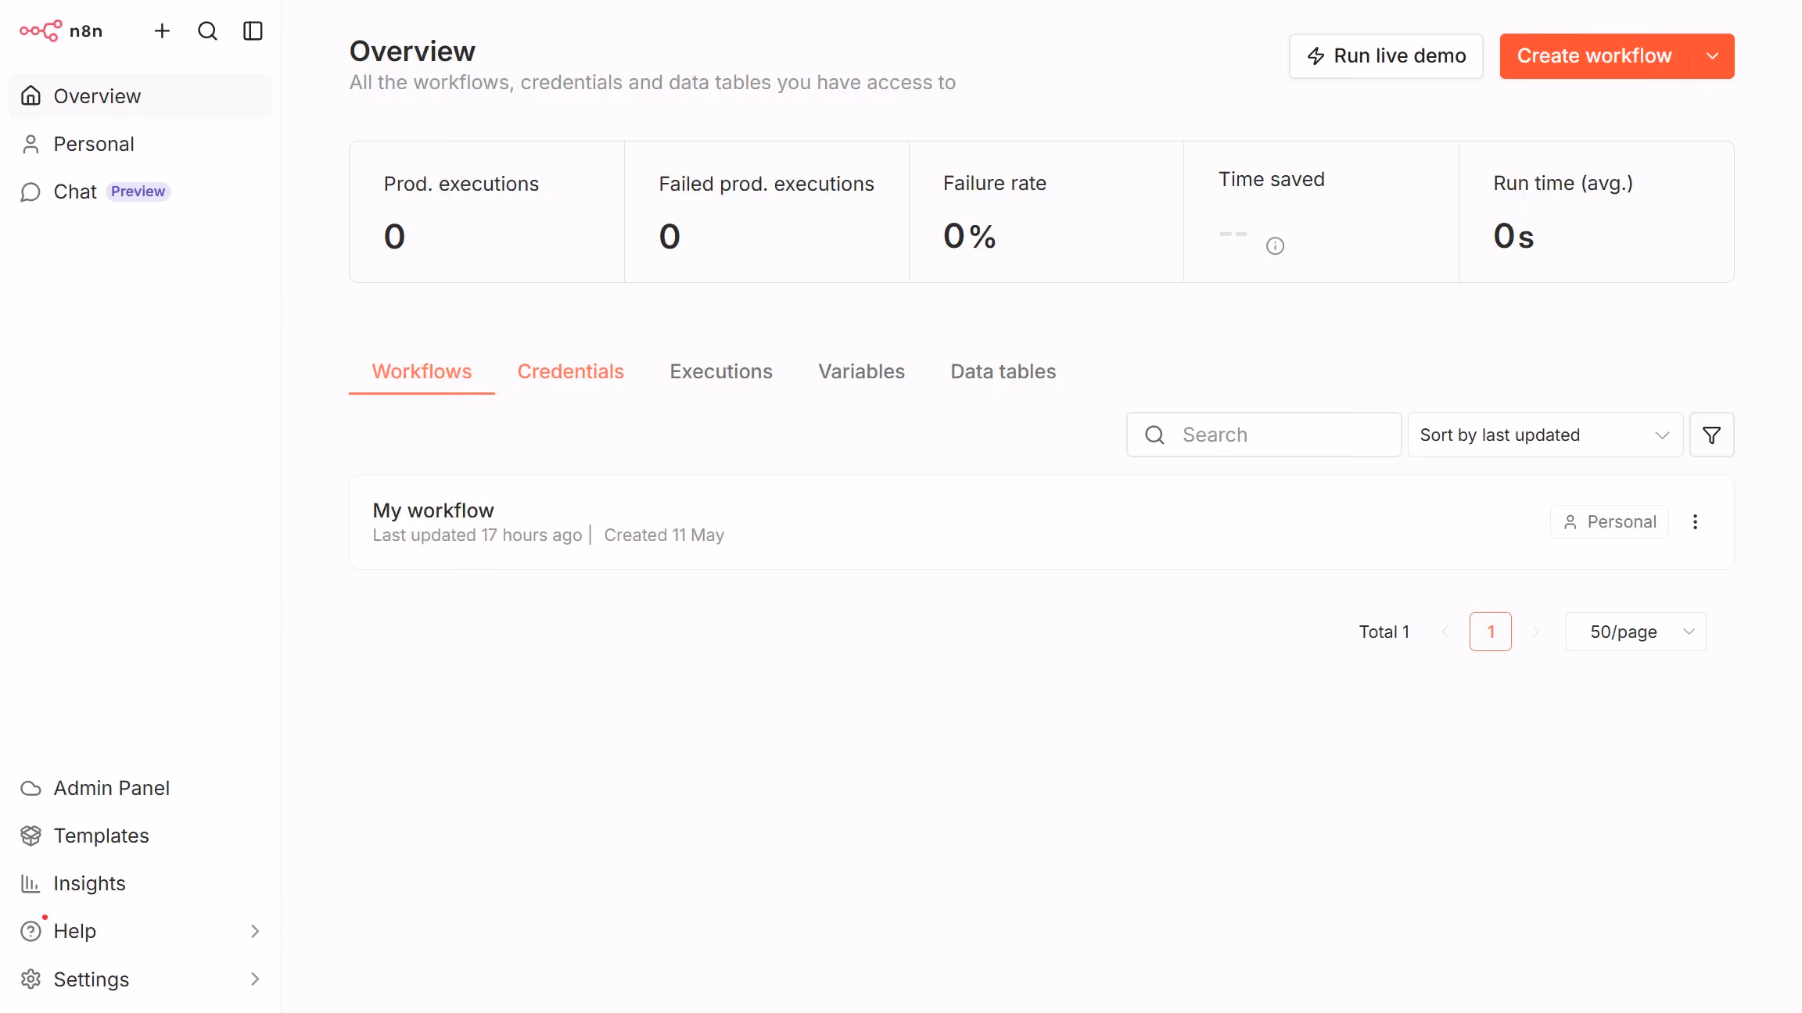Click the Personal user icon in sidebar

(31, 144)
